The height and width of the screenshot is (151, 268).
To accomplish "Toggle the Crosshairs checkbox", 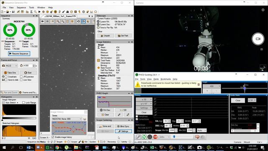I will [6, 77].
